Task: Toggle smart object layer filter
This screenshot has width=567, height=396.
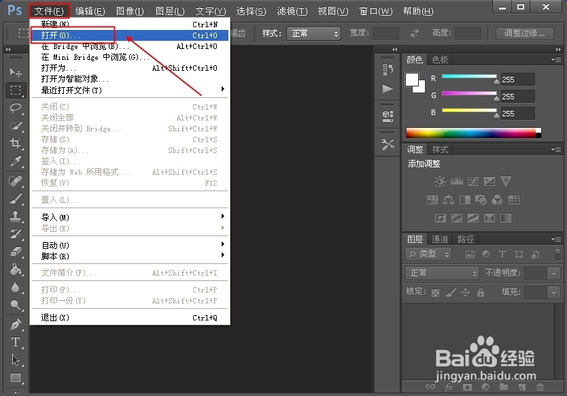Action: pyautogui.click(x=536, y=254)
